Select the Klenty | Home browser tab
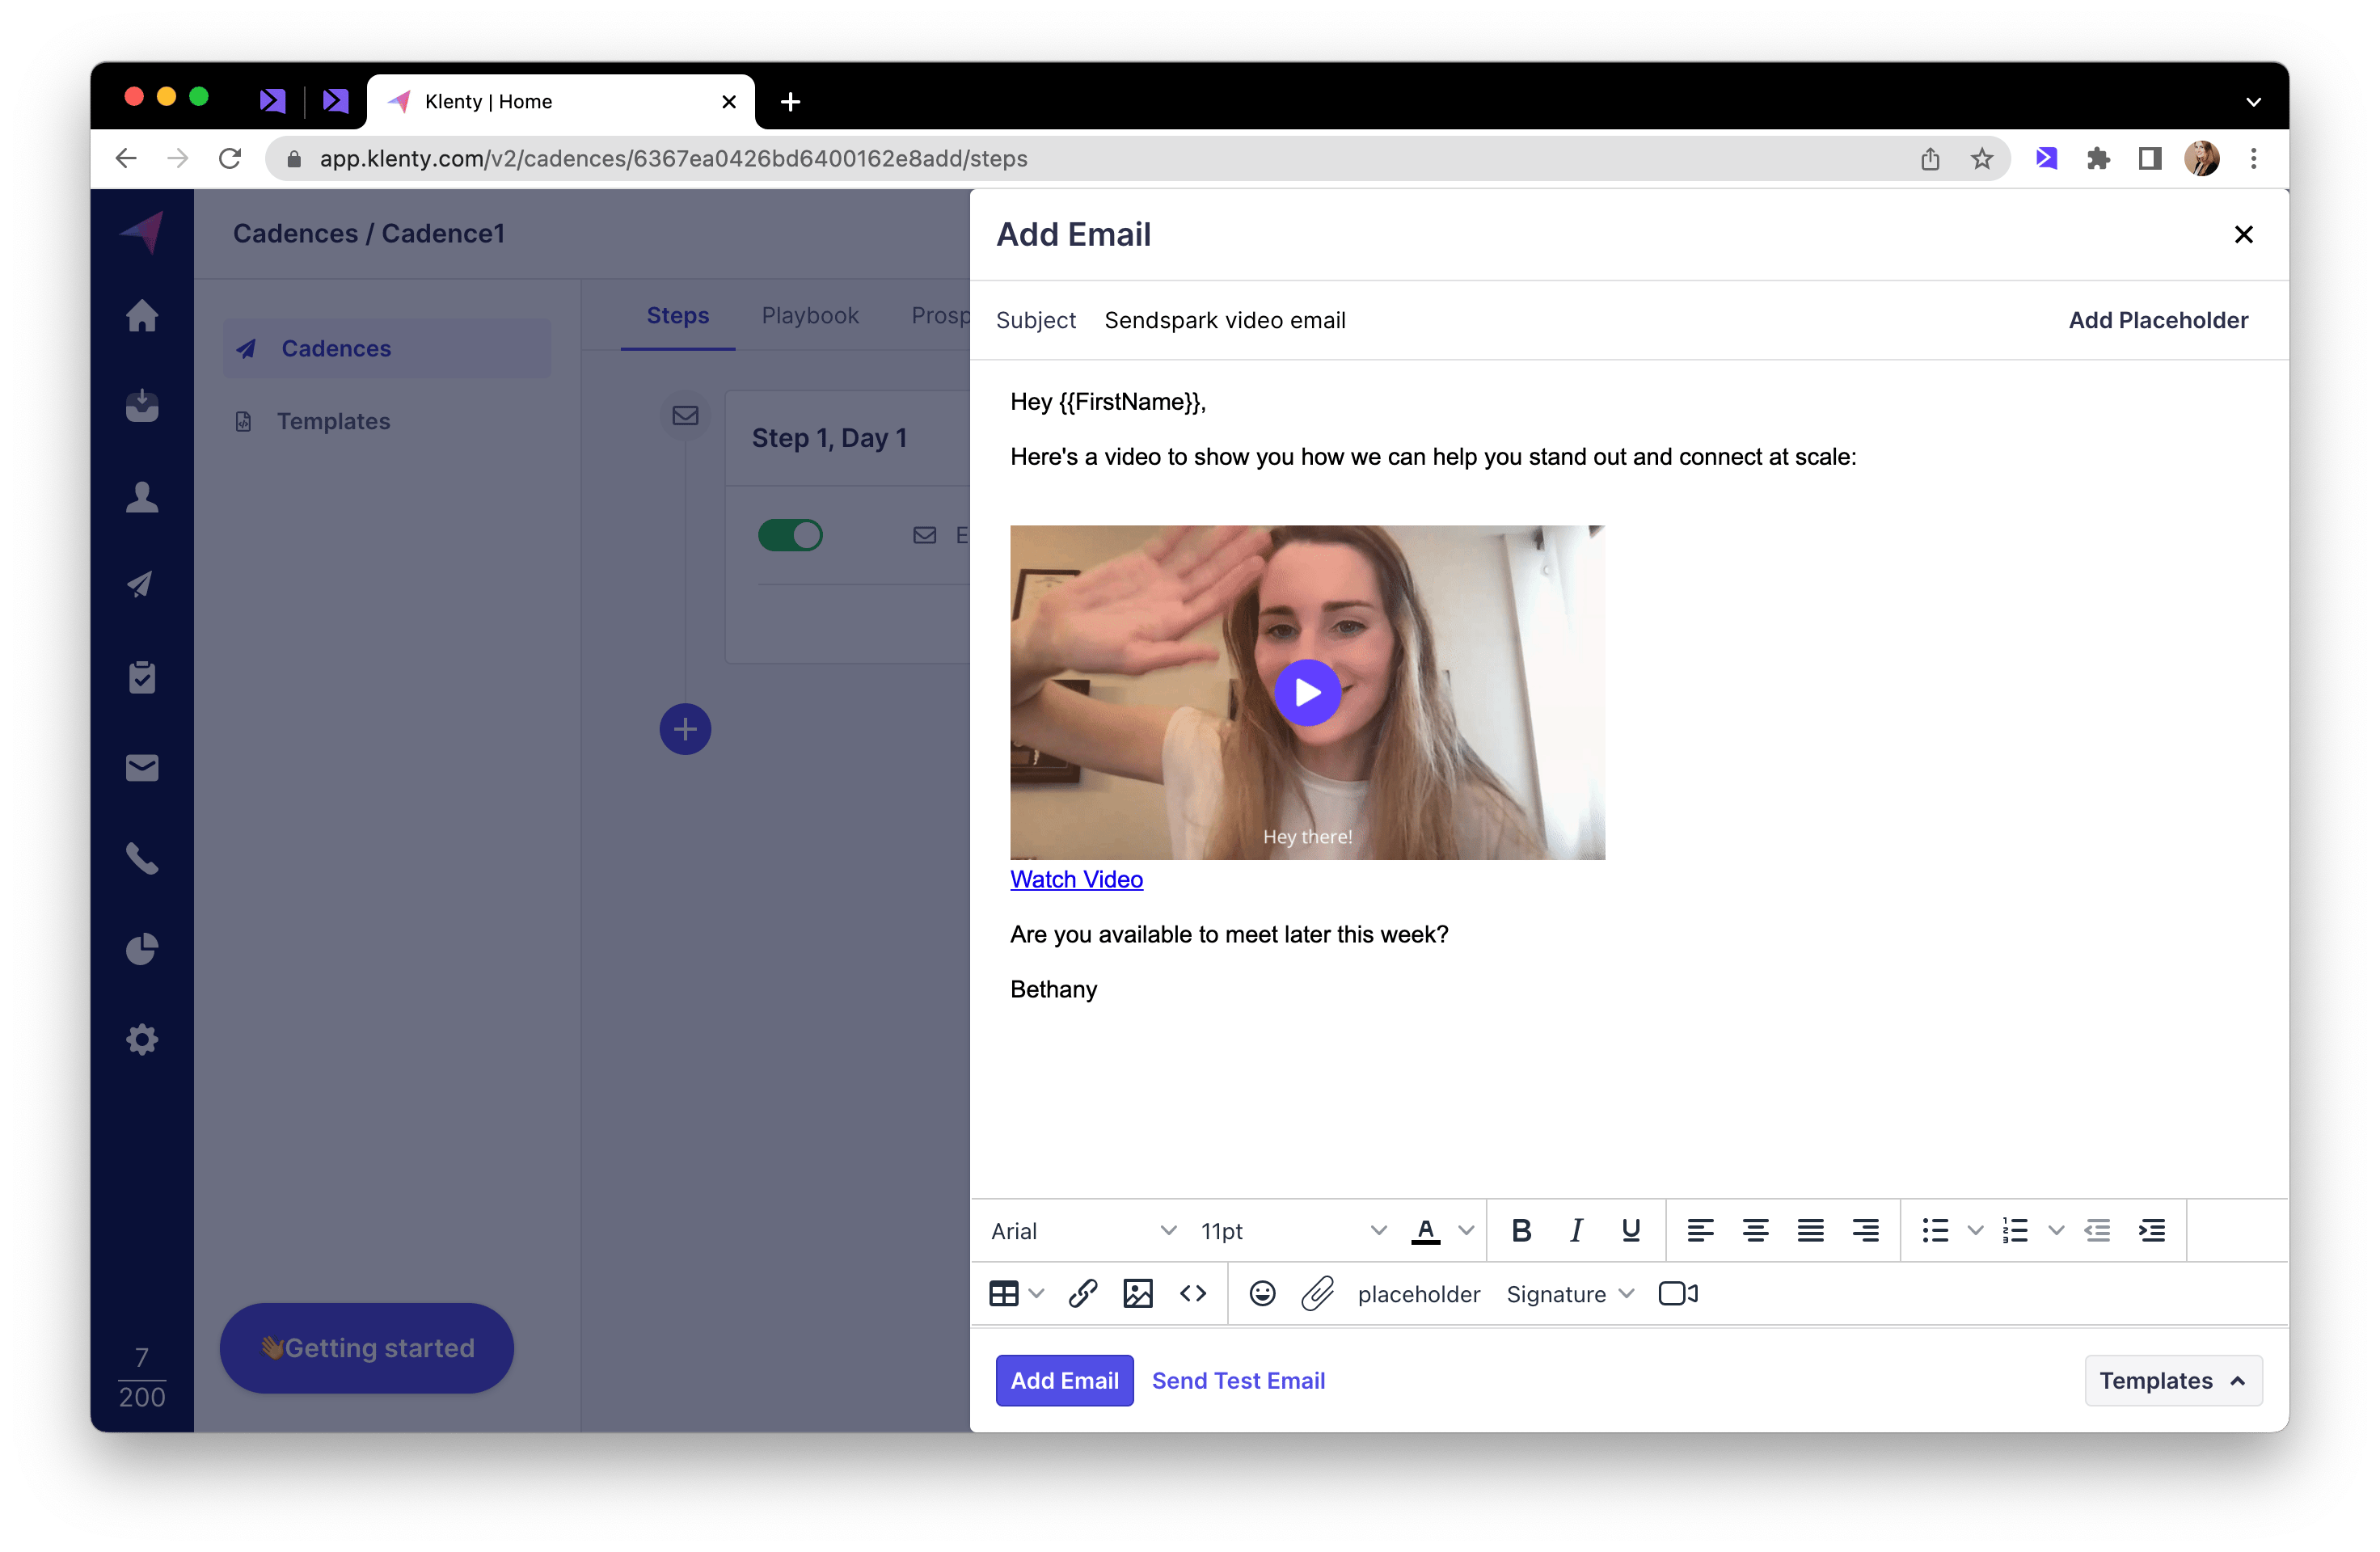The width and height of the screenshot is (2380, 1552). click(560, 101)
